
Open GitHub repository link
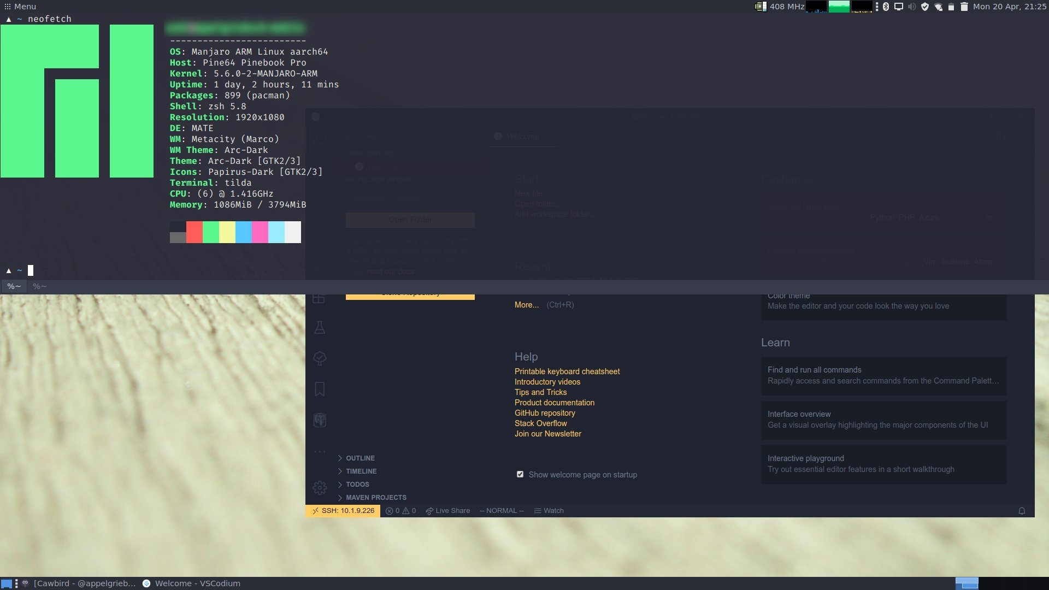click(x=545, y=413)
